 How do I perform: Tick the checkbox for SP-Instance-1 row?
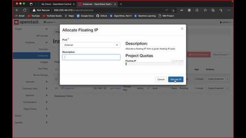(57, 88)
